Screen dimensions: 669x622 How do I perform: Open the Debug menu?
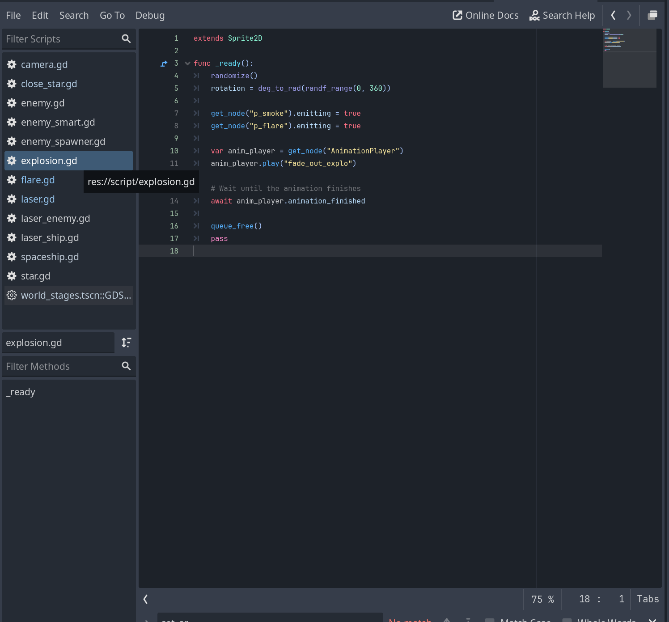[x=150, y=15]
